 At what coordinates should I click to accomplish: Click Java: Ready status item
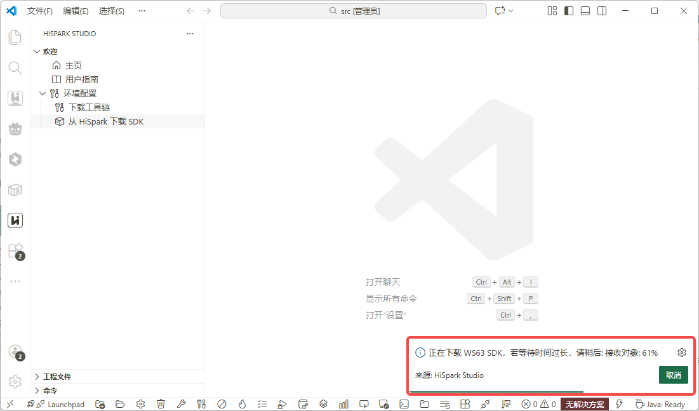(x=660, y=404)
